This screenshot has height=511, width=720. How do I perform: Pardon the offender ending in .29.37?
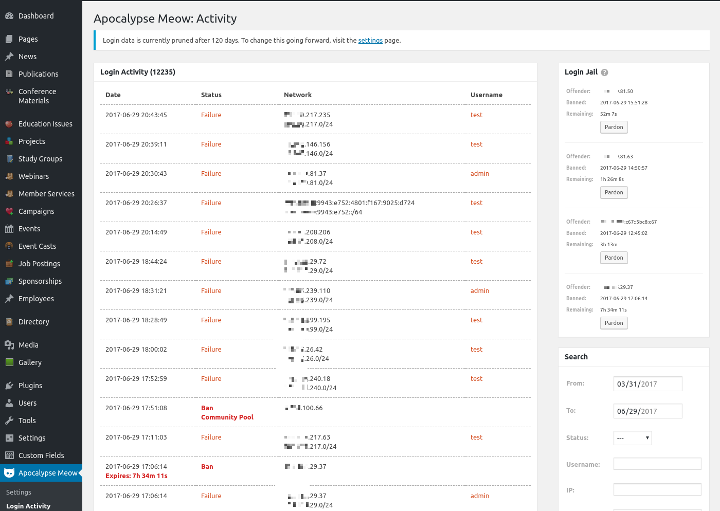click(x=614, y=323)
